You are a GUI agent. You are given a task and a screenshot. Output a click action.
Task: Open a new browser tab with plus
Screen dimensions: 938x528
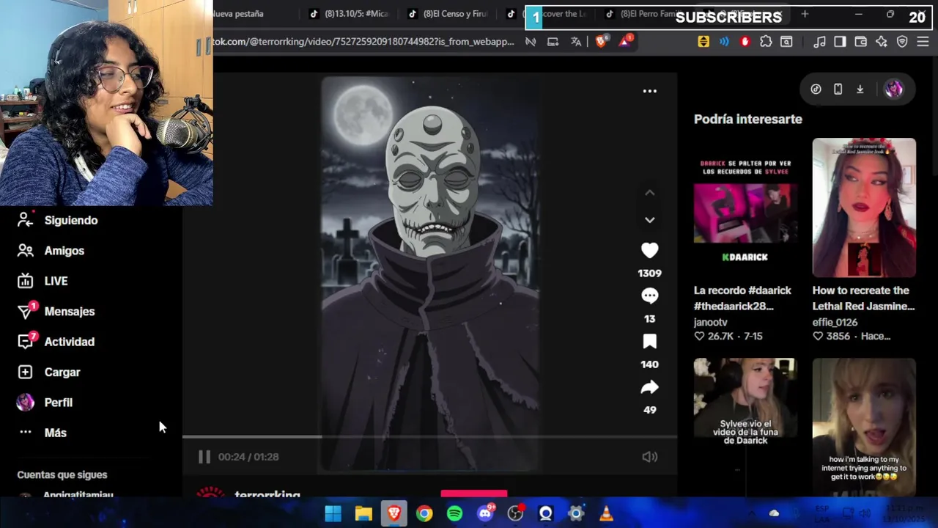(805, 14)
